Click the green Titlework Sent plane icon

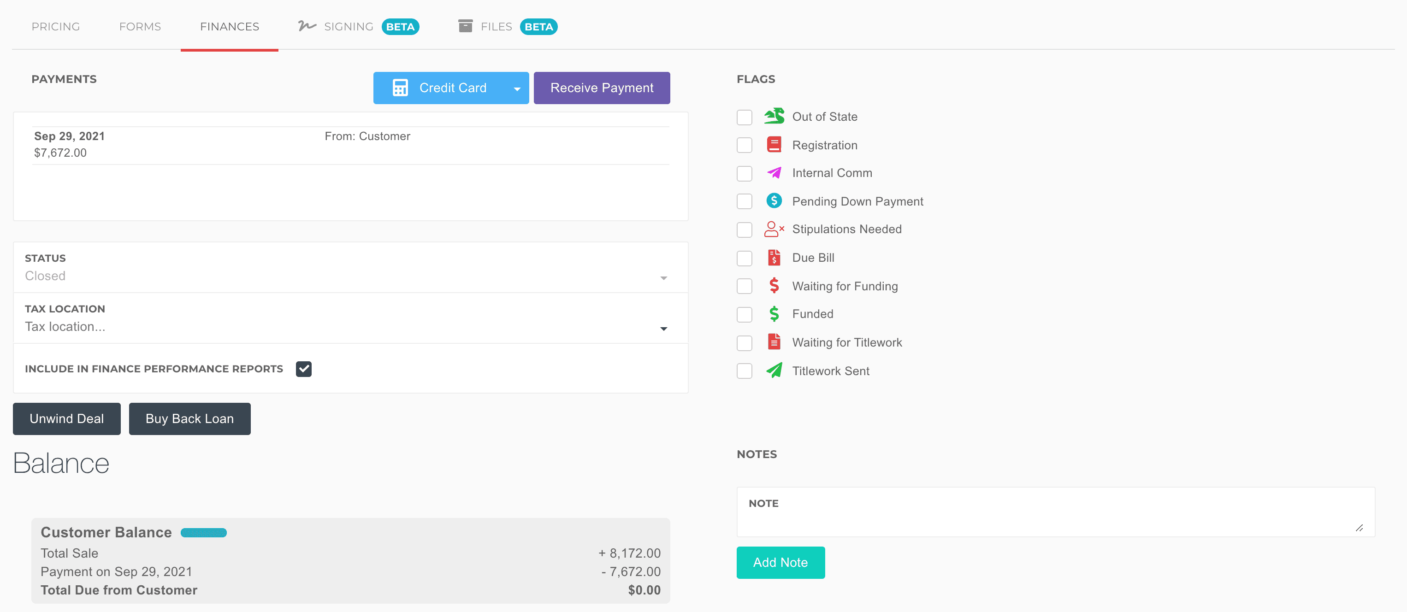tap(774, 370)
